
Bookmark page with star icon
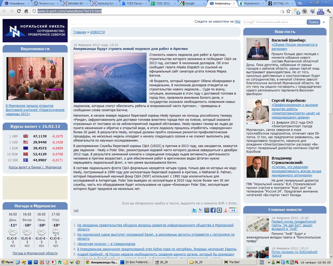click(x=288, y=11)
